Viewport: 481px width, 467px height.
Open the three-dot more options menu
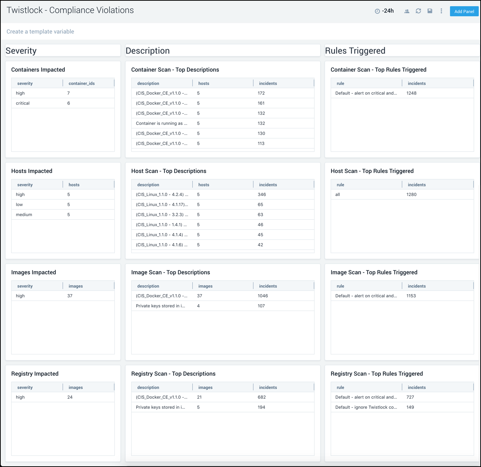click(441, 11)
